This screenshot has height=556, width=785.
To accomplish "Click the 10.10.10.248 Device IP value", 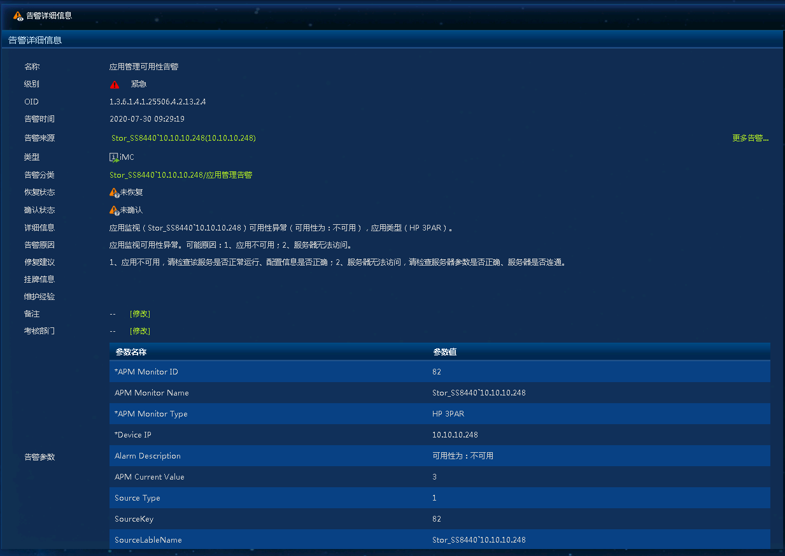I will tap(455, 435).
